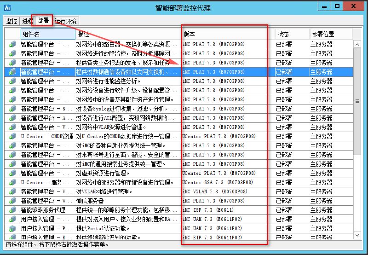Click the icon of the 虚拟资源 management row

click(12, 173)
